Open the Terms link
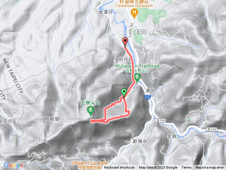This screenshot has width=226, height=170. click(x=186, y=168)
